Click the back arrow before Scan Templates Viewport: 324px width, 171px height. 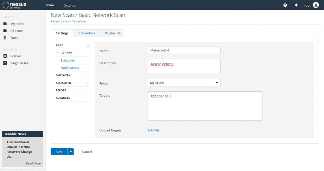(x=52, y=21)
